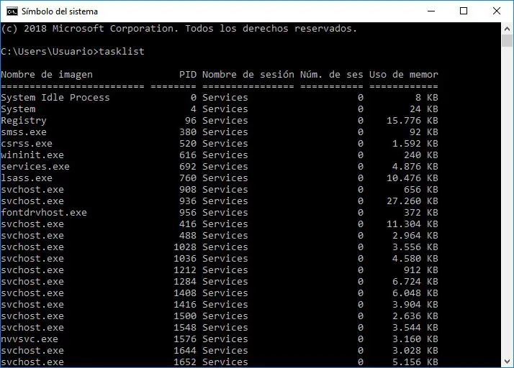Click the 'fontdrvhost.exe' process name
The width and height of the screenshot is (514, 368).
click(x=44, y=213)
